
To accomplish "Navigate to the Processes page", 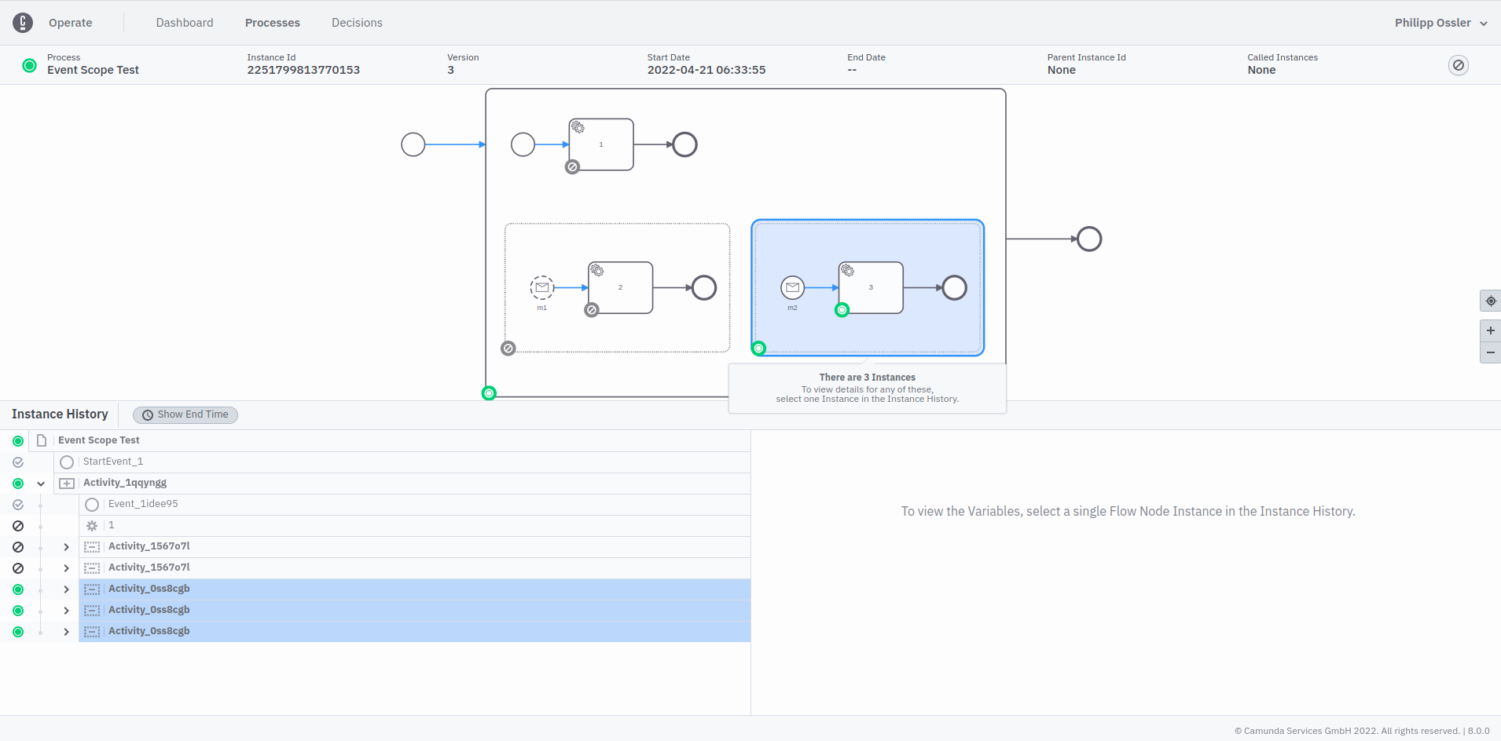I will (x=272, y=22).
